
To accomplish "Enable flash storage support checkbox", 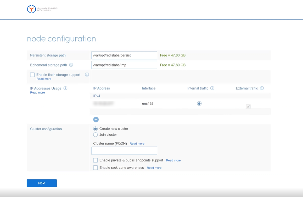I will click(32, 75).
